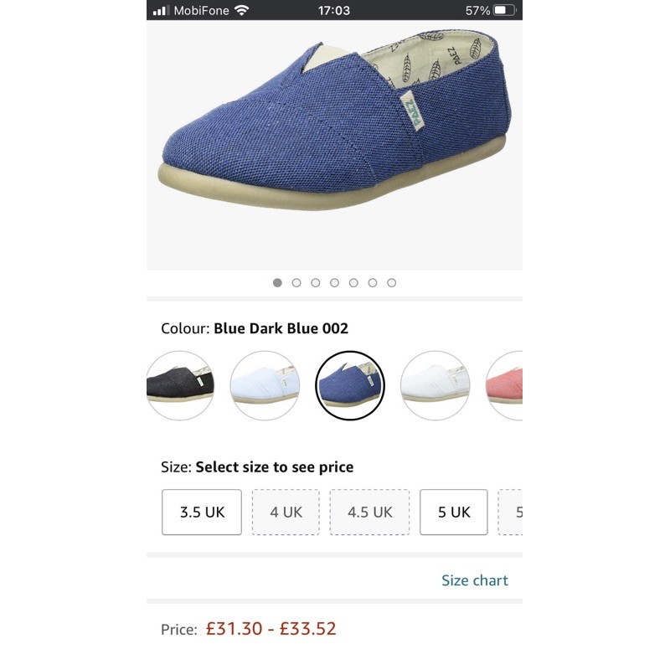
Task: Choose size 5 UK
Action: point(453,512)
